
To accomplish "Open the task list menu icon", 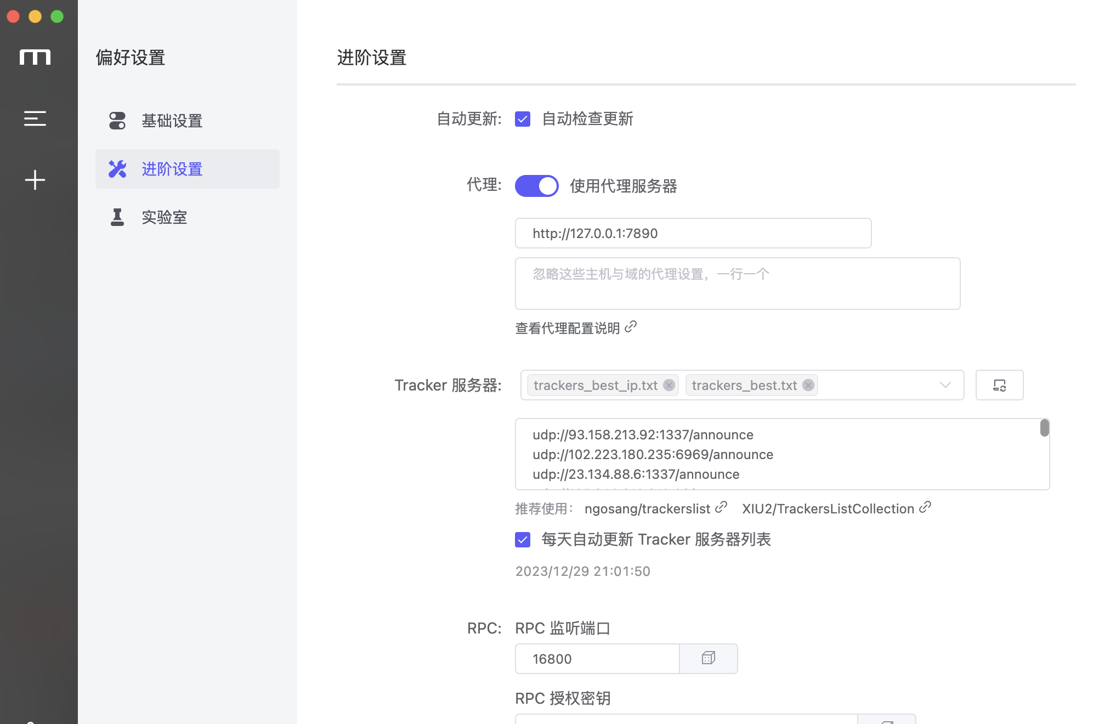I will [x=35, y=118].
